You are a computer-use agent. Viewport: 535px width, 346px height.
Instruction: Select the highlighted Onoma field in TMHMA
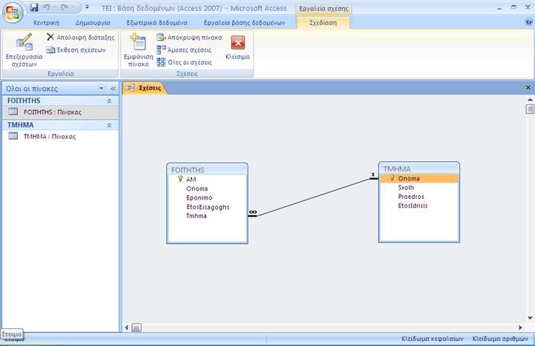coord(419,178)
